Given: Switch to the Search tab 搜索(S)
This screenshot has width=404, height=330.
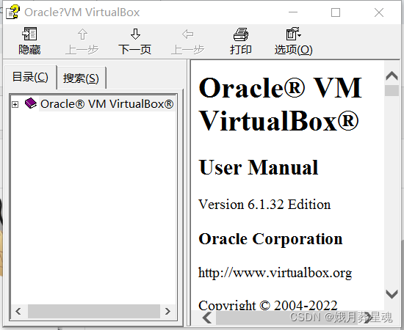Looking at the screenshot, I should click(x=81, y=78).
